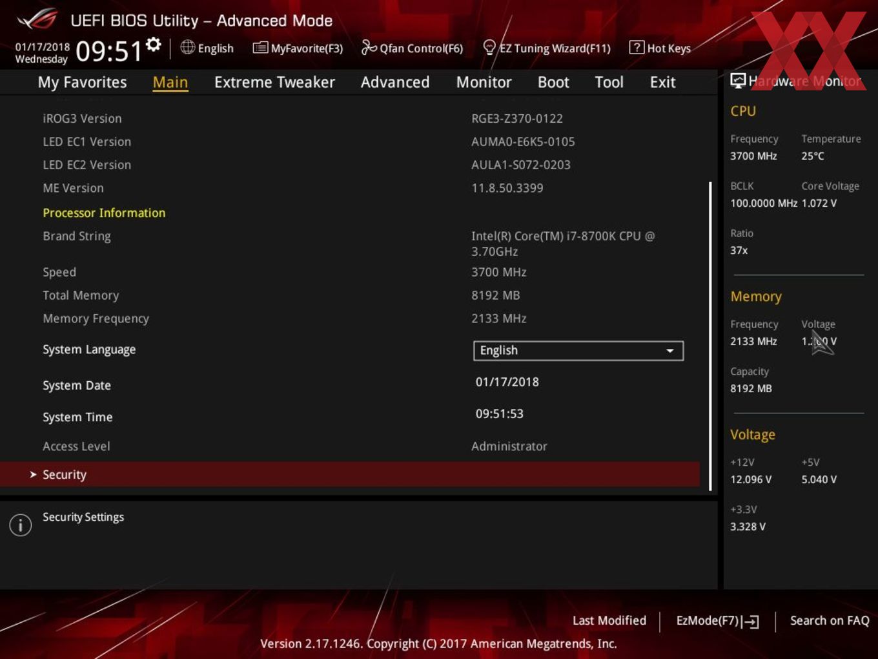Click Core Voltage 1.072 V reading

(819, 203)
